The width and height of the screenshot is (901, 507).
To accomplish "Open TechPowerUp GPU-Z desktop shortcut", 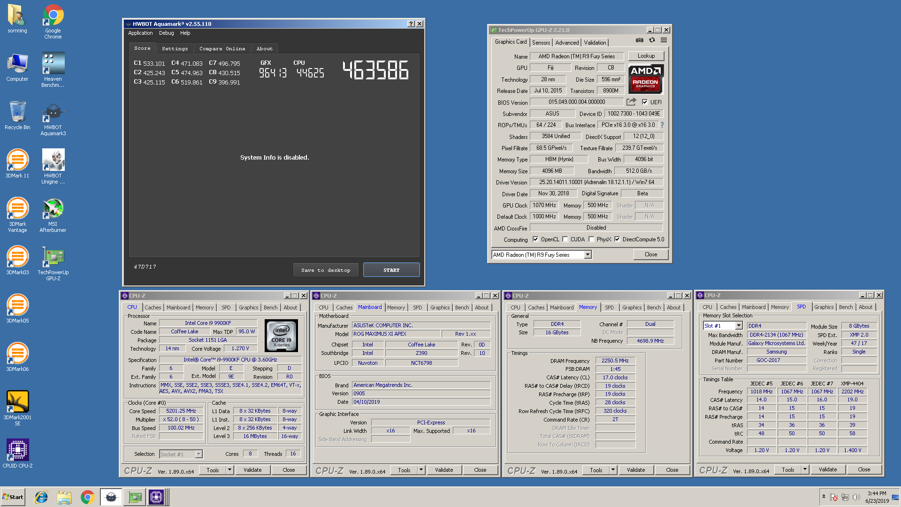I will click(53, 263).
